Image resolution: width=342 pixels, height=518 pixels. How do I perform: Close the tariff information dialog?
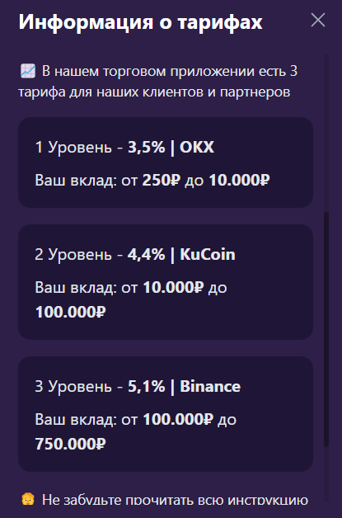tap(318, 21)
